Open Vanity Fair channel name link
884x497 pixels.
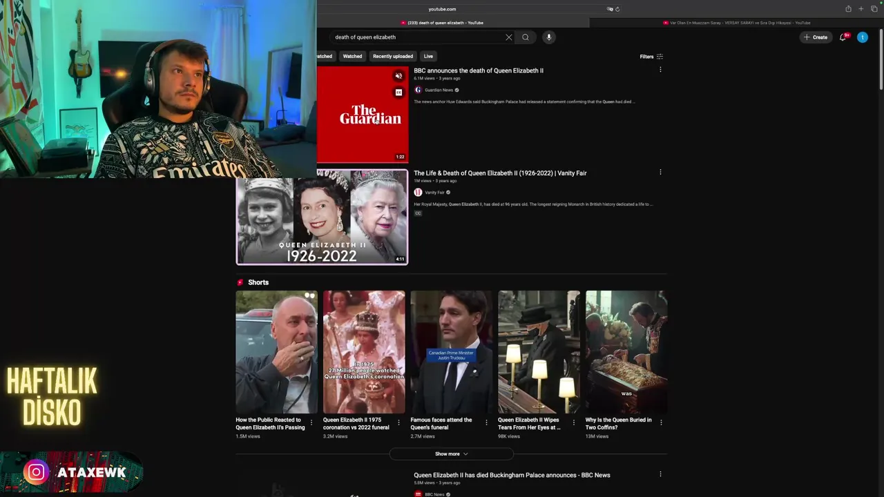tap(434, 193)
